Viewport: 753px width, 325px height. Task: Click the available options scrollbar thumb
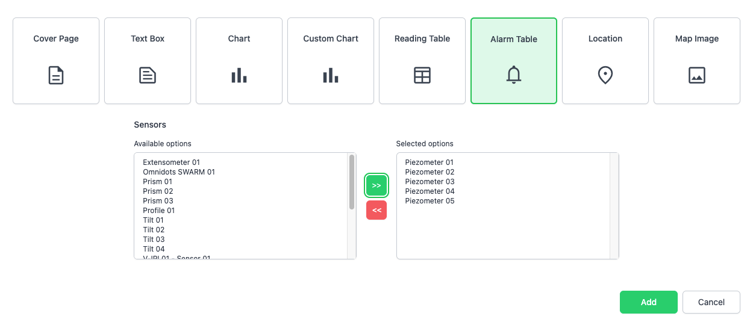point(352,182)
